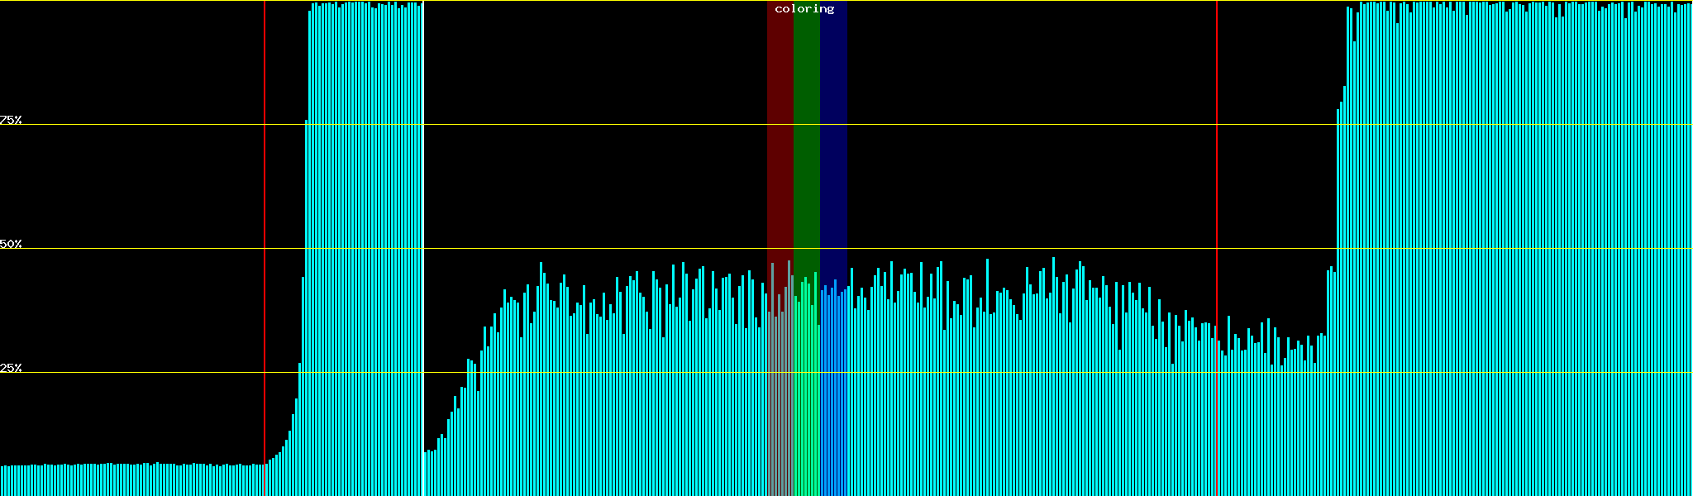Click the 75% axis label
This screenshot has width=1693, height=496.
click(x=11, y=120)
